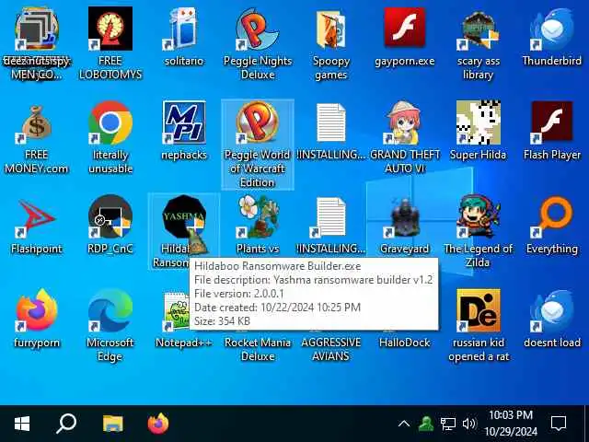
Task: Select the Chrome icon labeled literally unusable
Action: pyautogui.click(x=110, y=122)
